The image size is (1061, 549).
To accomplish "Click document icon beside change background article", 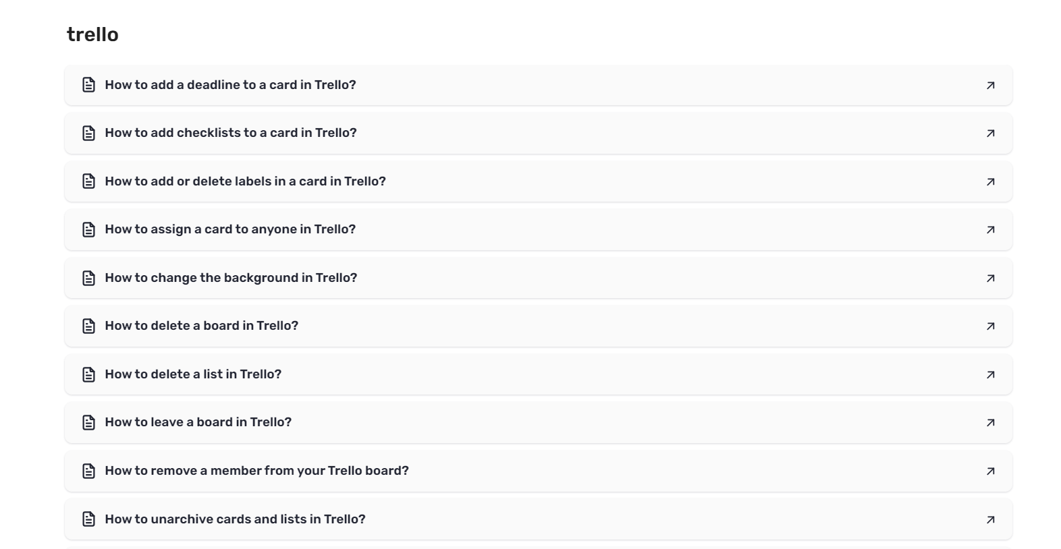I will tap(88, 278).
